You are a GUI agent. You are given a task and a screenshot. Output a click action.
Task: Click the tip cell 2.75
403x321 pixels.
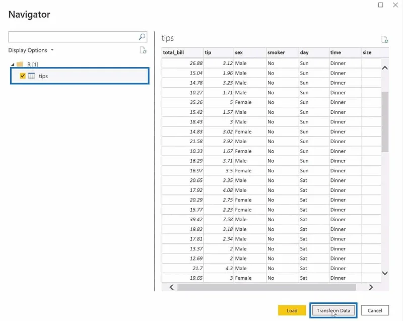tap(219, 200)
